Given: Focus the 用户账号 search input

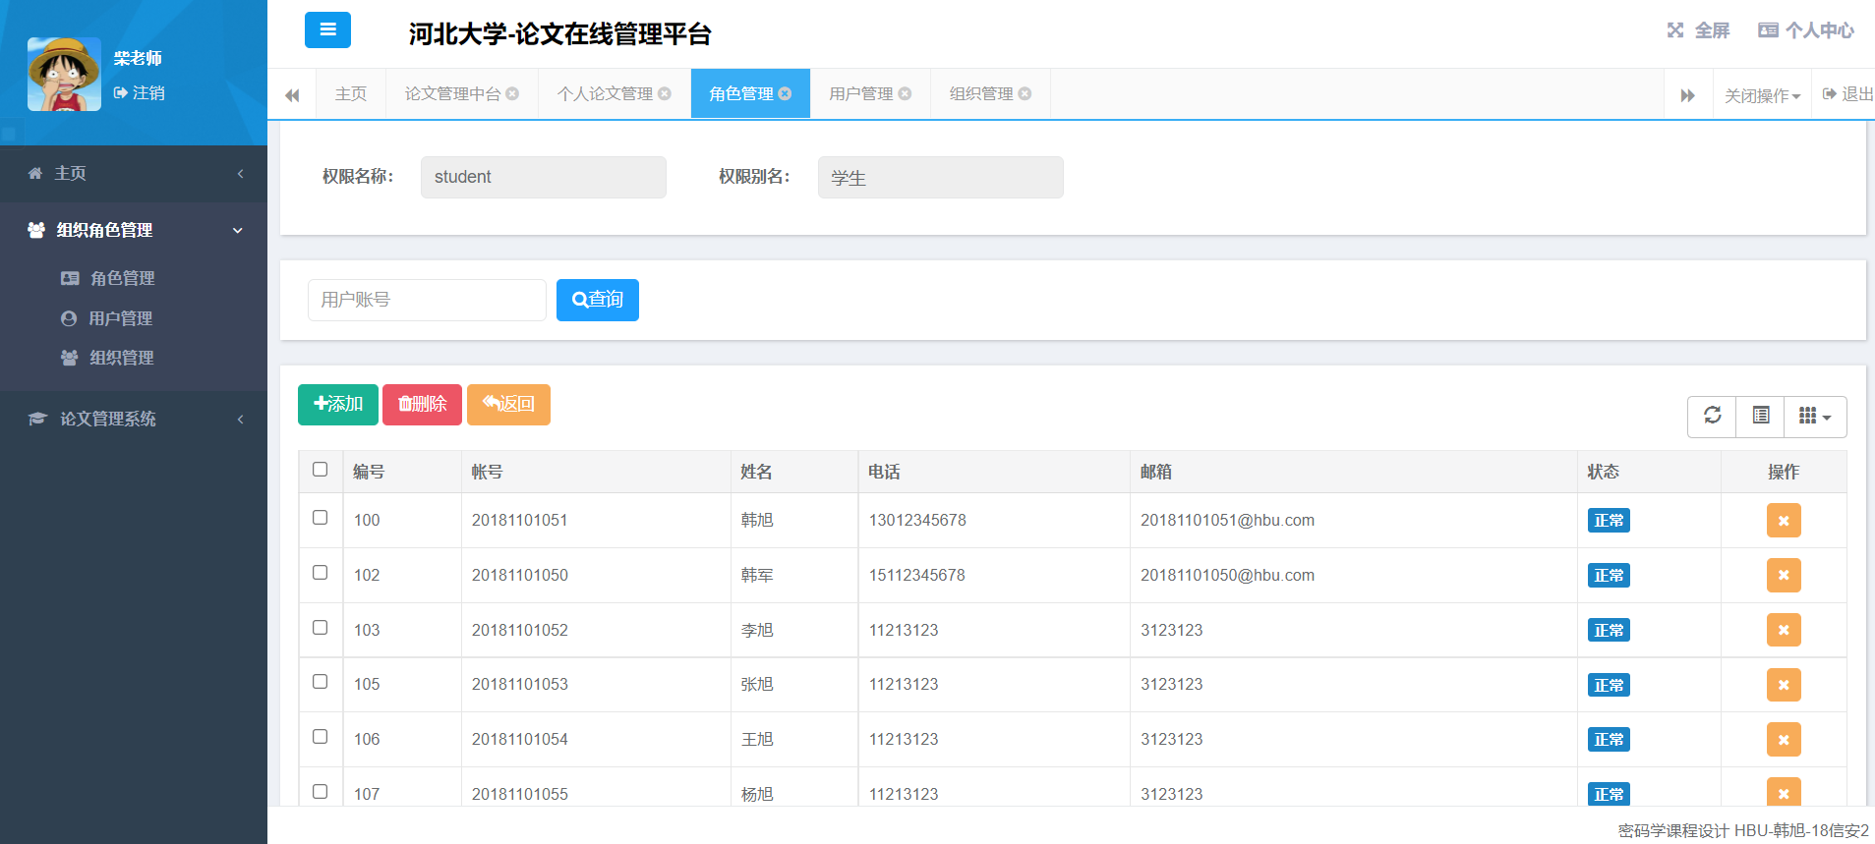Looking at the screenshot, I should pyautogui.click(x=427, y=300).
